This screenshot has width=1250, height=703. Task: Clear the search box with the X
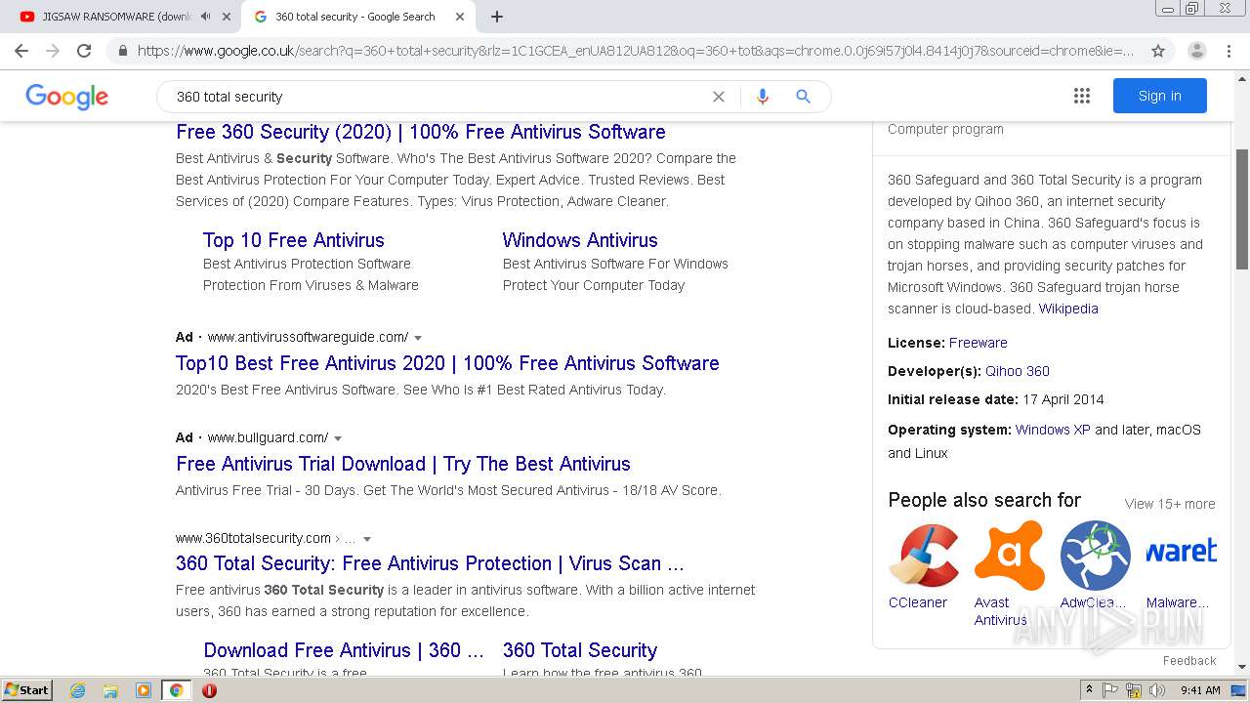pos(719,97)
